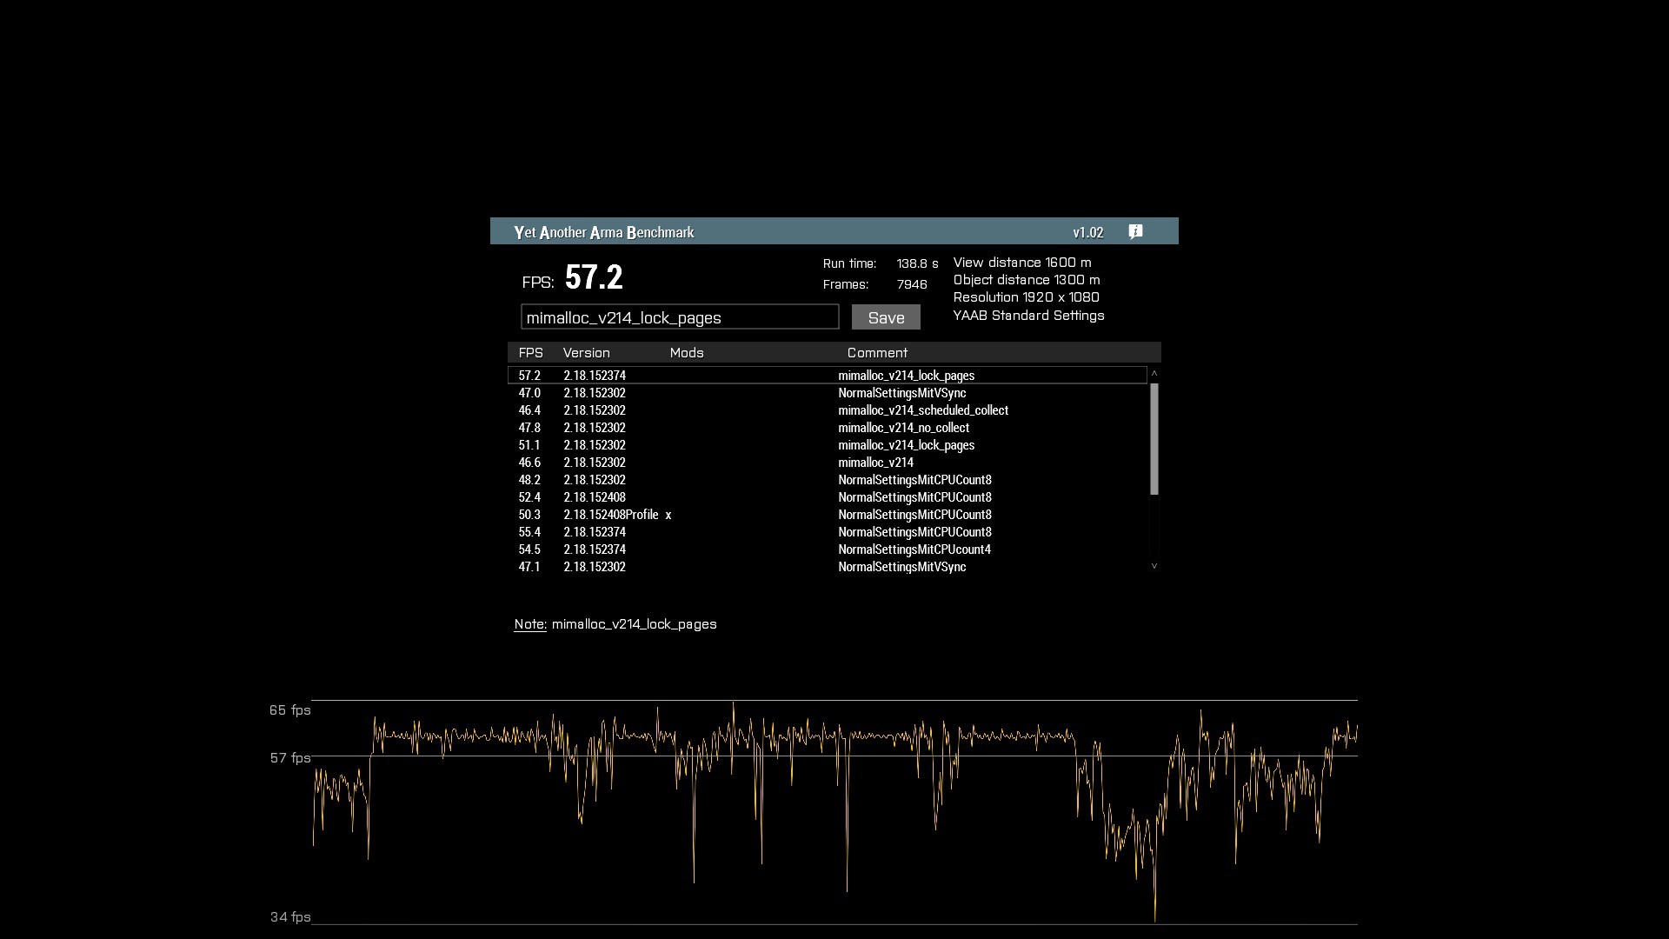Focus the comment input containing mimalloc_v214_lock_pages

680,317
